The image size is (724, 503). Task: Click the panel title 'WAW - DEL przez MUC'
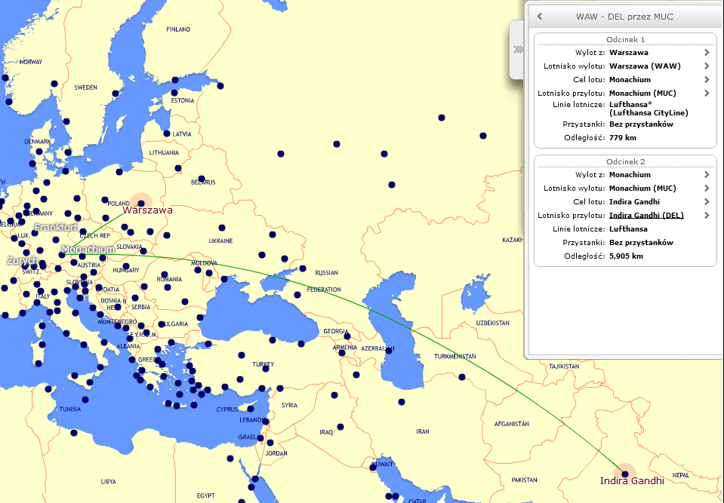[x=625, y=17]
